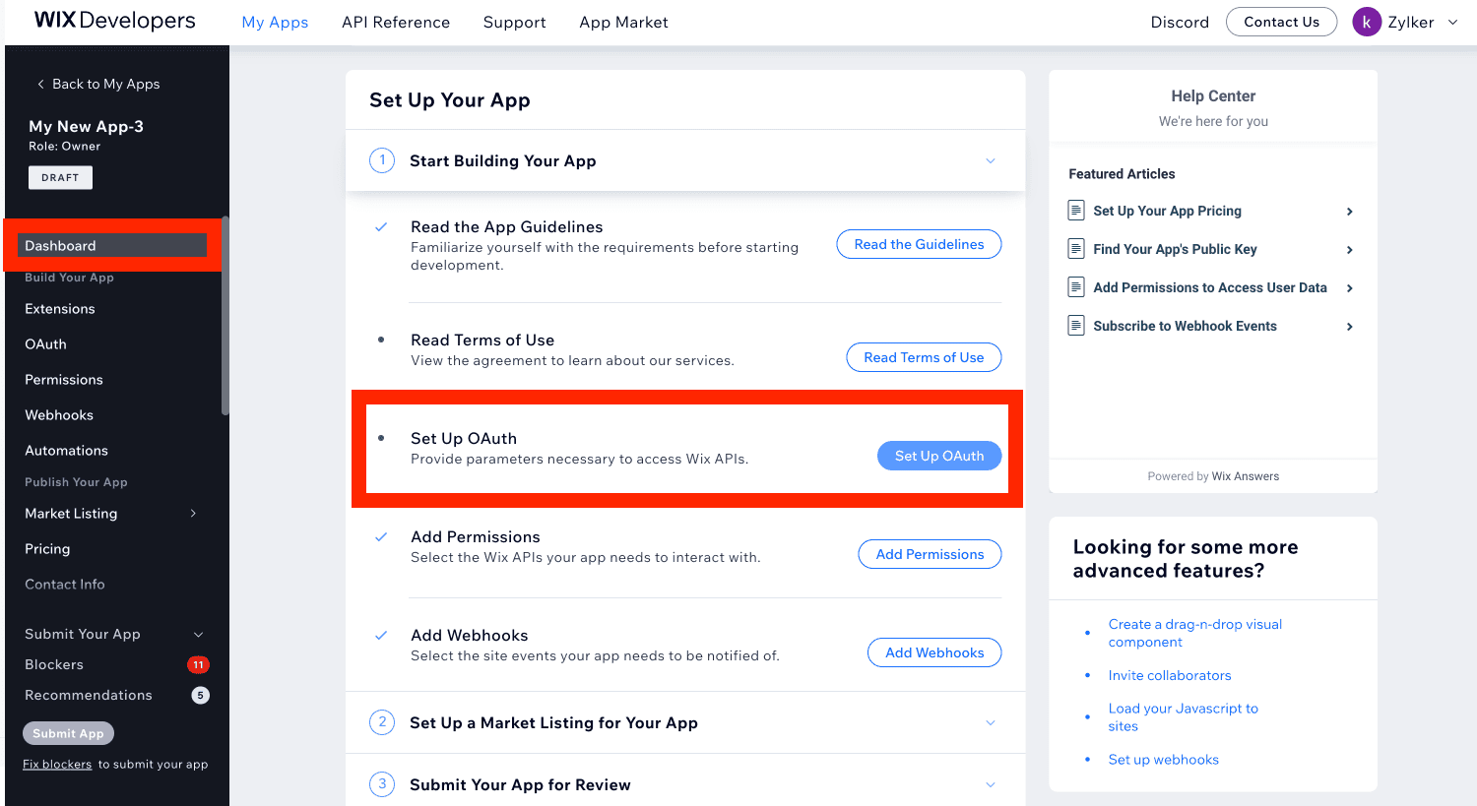Click the sidebar vertical scrollbar

click(x=225, y=315)
